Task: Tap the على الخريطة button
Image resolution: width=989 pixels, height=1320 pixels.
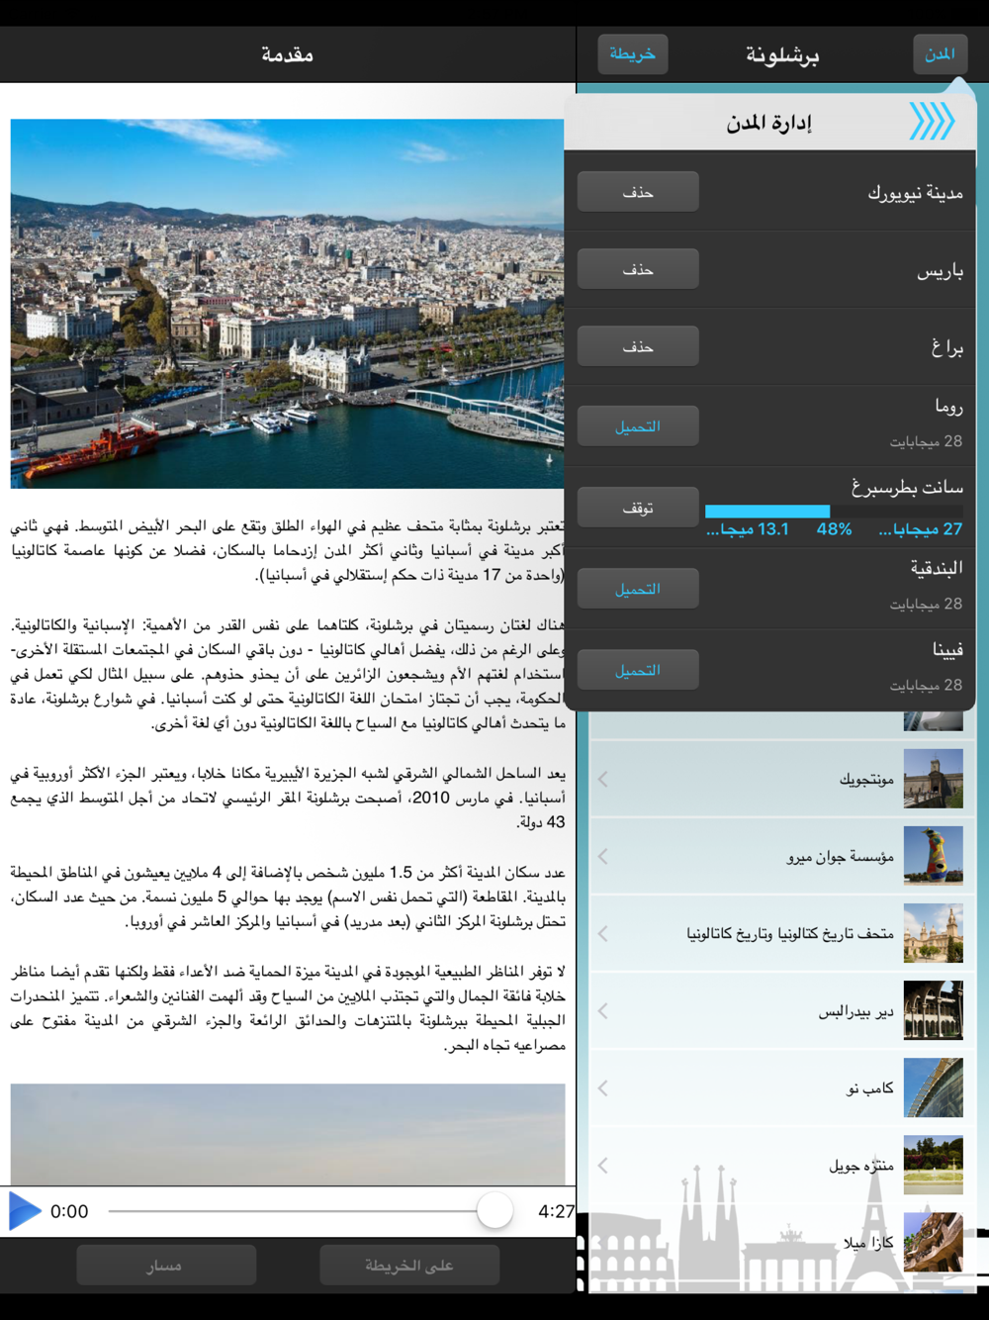Action: [x=409, y=1266]
